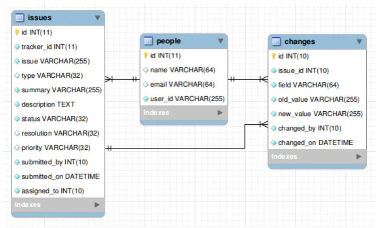Select the 'priority VARCHAR(32)' column text

56,148
